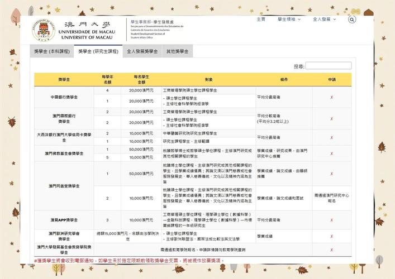Image resolution: width=395 pixels, height=279 pixels.
Task: Select the 澳覓APP獎學金 name cell
Action: 64,220
